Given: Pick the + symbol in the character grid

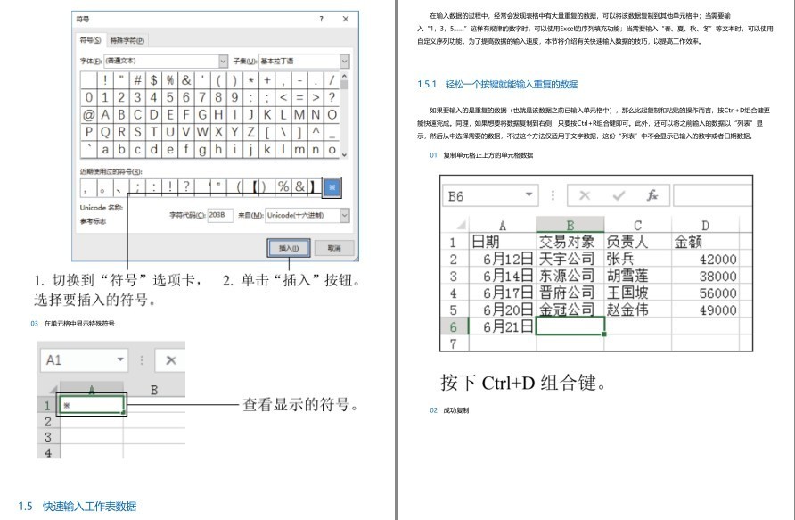Looking at the screenshot, I should (x=267, y=79).
